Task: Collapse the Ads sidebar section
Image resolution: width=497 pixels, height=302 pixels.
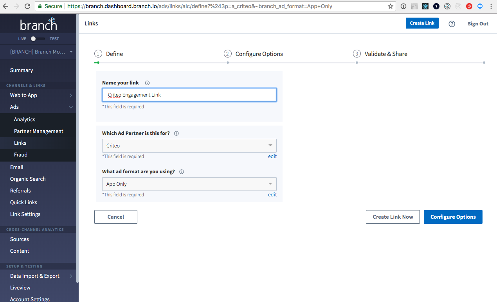Action: [x=39, y=107]
